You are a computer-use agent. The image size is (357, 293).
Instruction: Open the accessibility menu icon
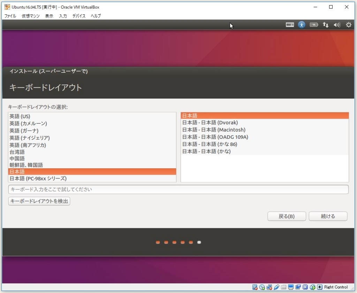point(302,25)
